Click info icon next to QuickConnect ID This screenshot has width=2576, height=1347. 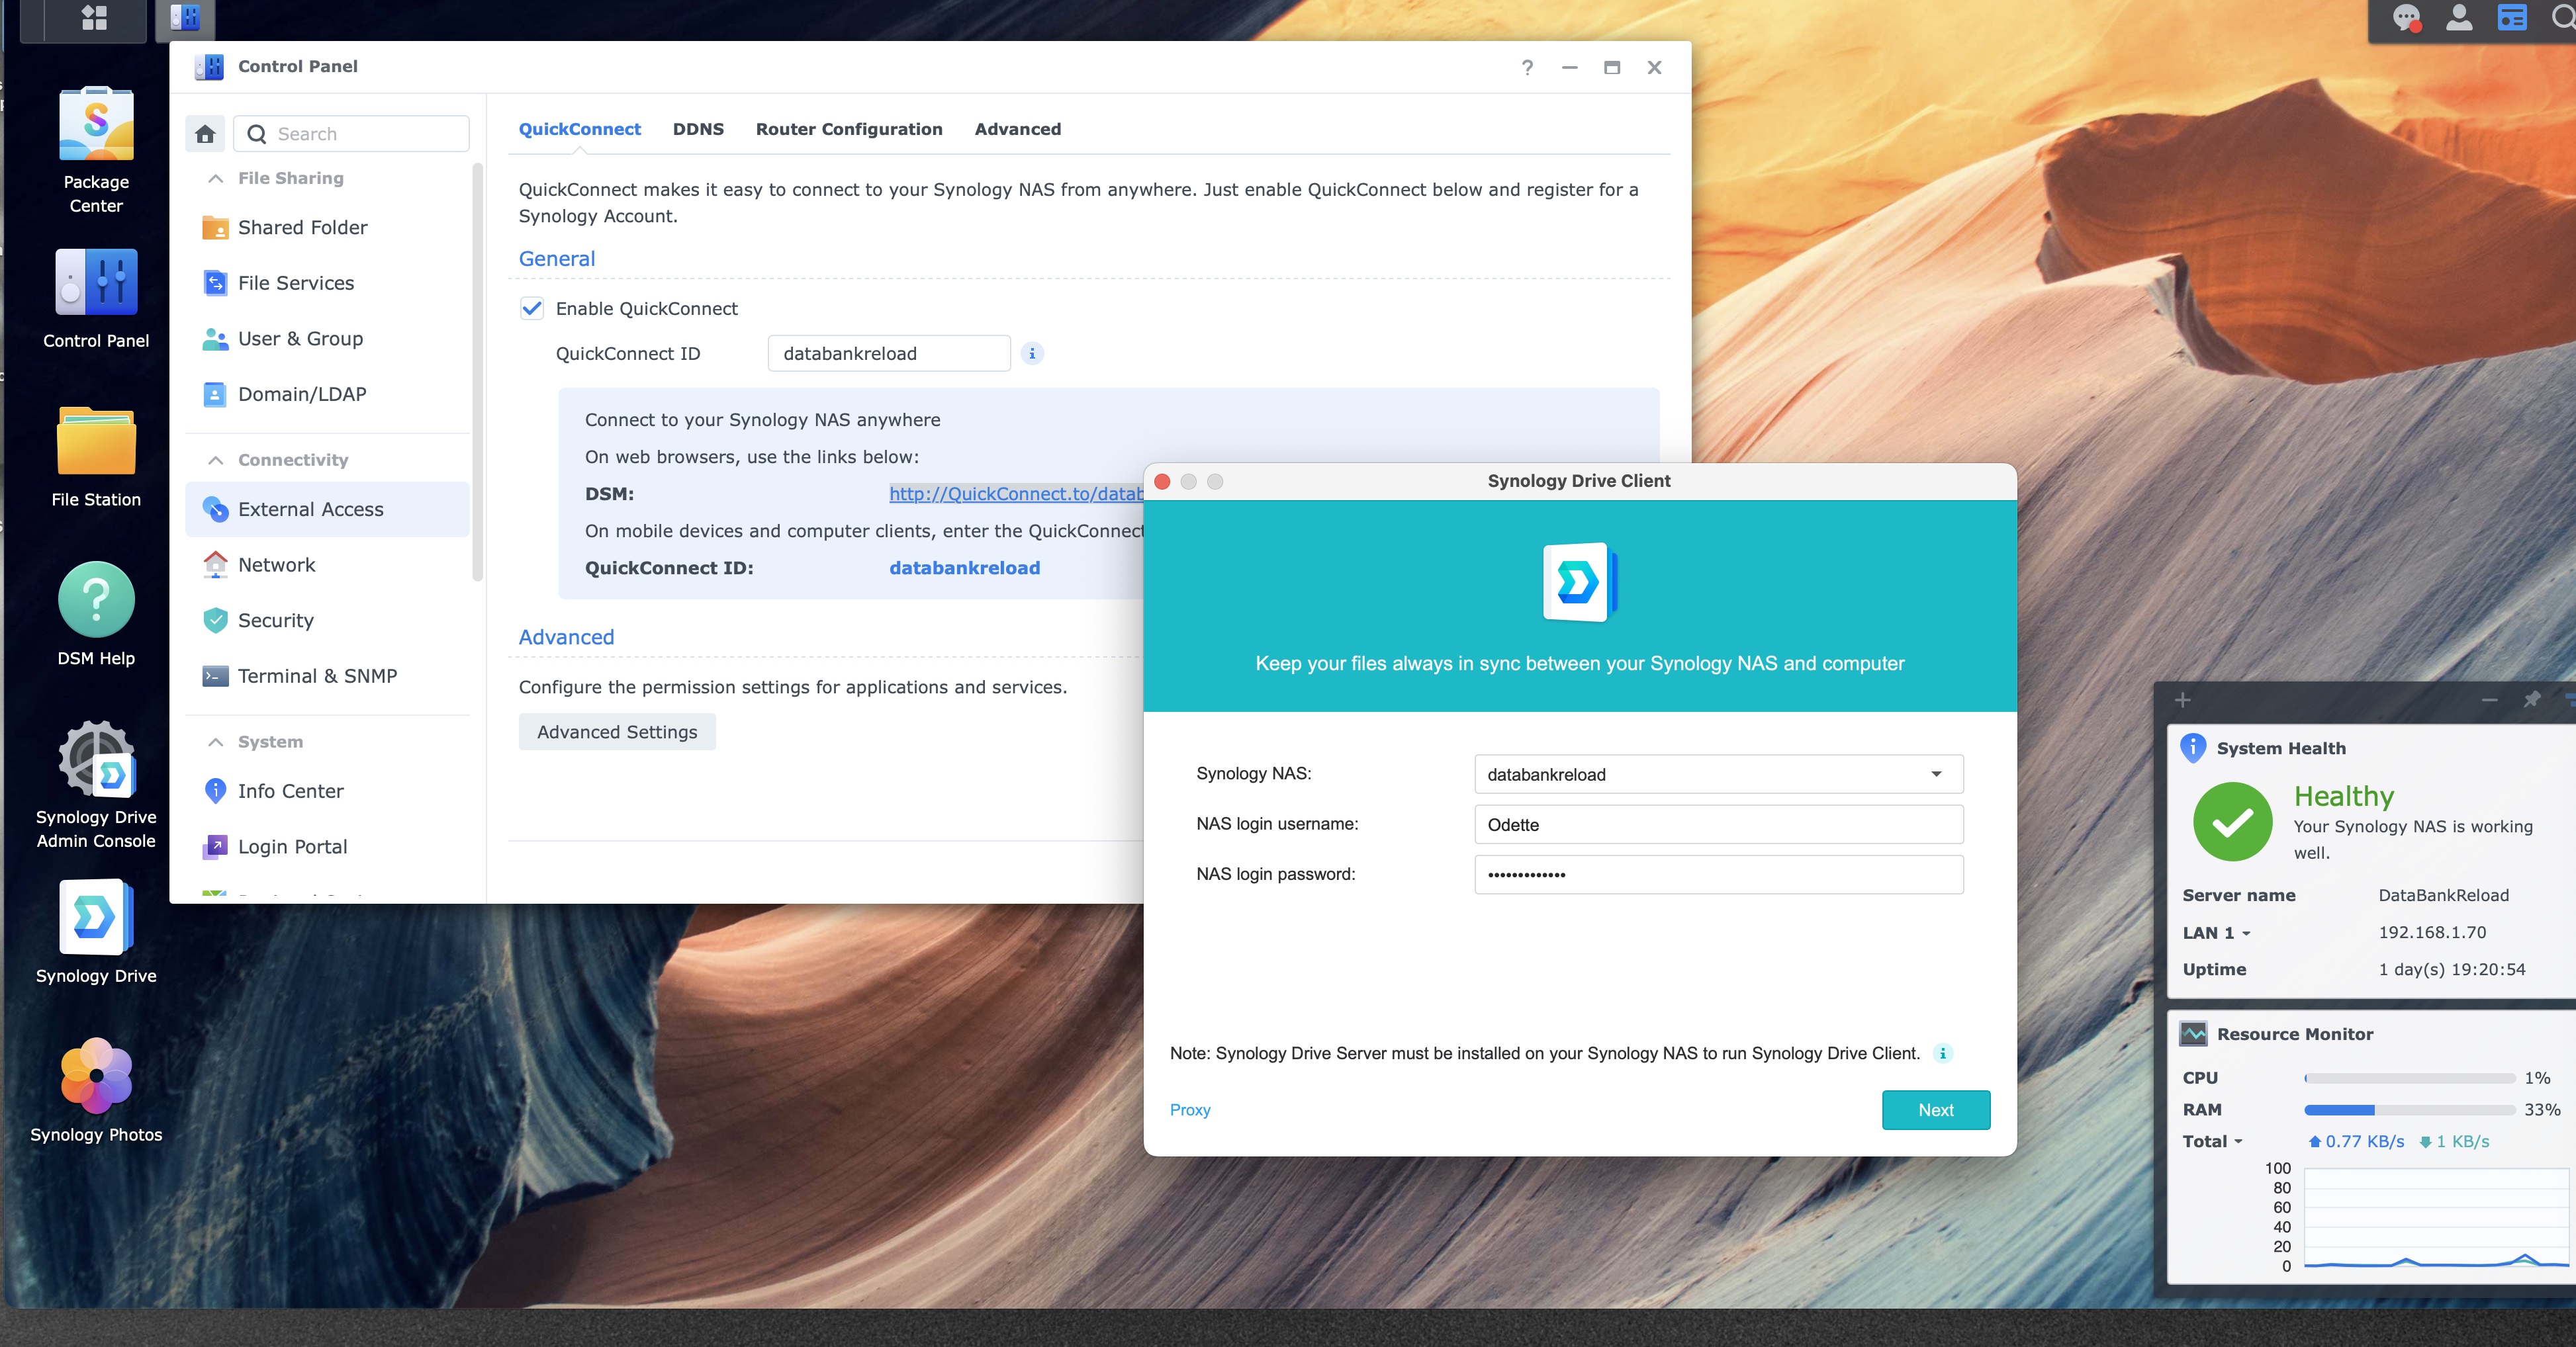tap(1032, 353)
